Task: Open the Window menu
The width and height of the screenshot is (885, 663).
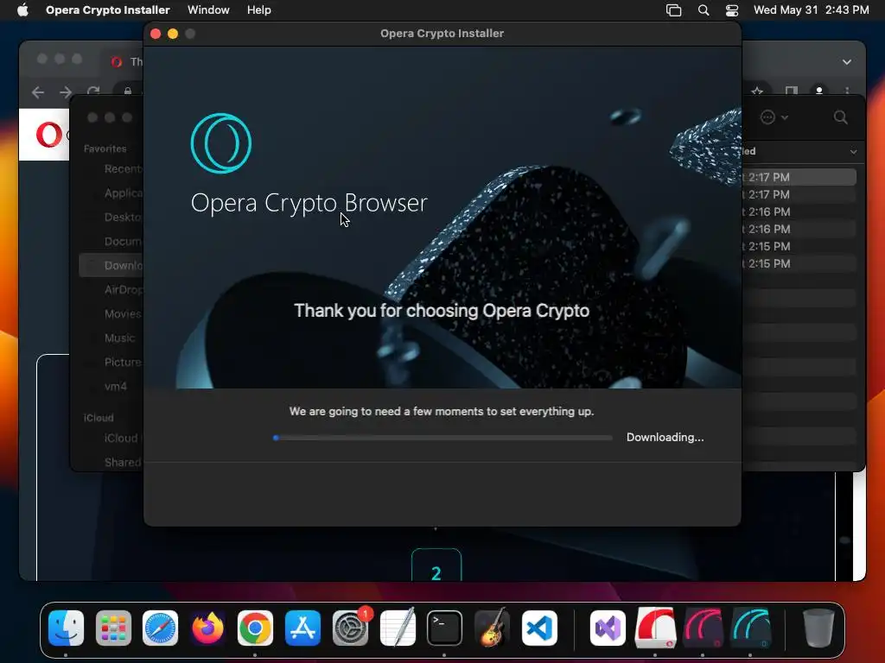Action: click(208, 10)
